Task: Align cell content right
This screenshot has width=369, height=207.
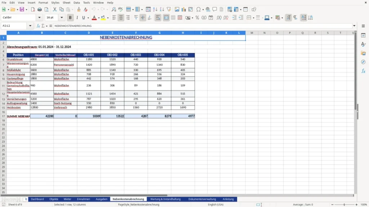Action: (x=128, y=18)
